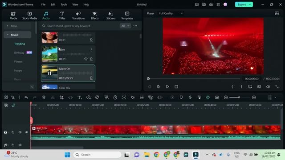Open the Stickers tab
285x160 pixels.
pos(111,16)
